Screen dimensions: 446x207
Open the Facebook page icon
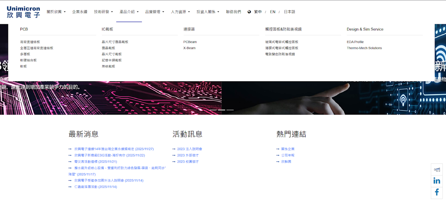pos(436,192)
